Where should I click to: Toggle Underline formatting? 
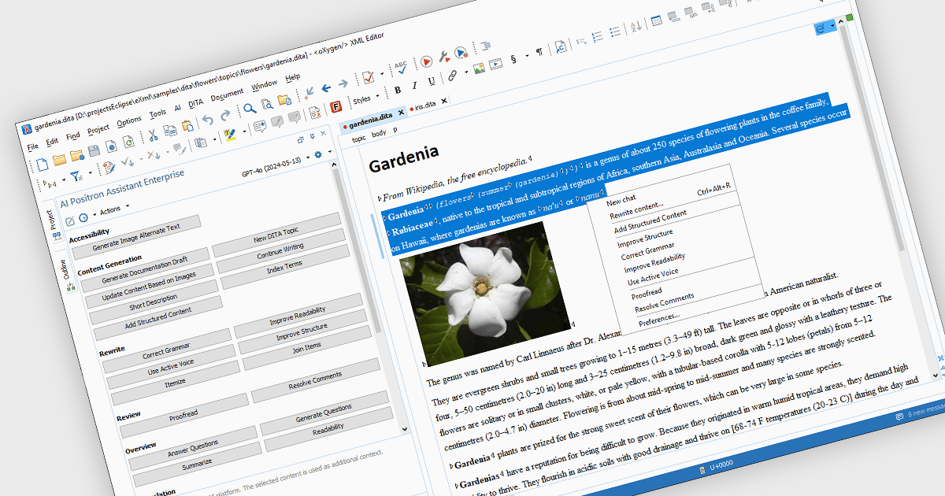click(432, 81)
